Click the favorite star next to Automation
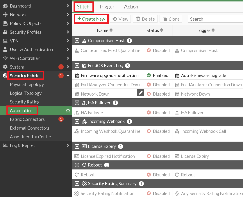Viewport: 243px width, 197px height. point(68,110)
